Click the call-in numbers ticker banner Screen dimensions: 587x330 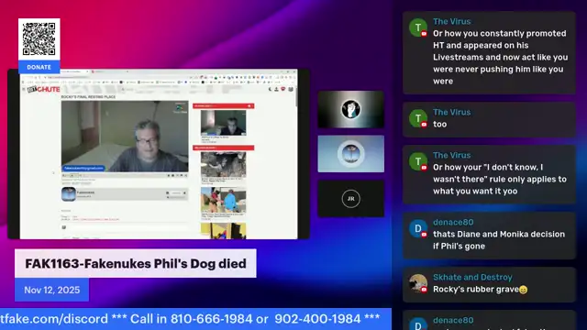195,319
